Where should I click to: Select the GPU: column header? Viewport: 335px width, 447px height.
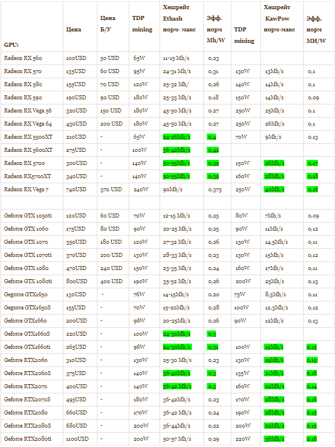(11, 45)
